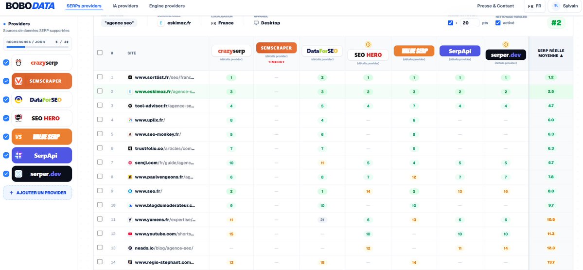The height and width of the screenshot is (270, 583).
Task: Click the Desktop monitor icon
Action: pos(256,23)
